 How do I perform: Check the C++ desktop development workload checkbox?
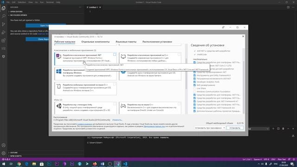click(179, 55)
